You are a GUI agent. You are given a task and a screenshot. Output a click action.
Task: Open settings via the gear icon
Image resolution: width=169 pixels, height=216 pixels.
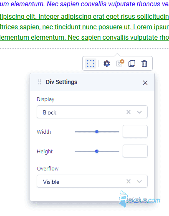[107, 64]
